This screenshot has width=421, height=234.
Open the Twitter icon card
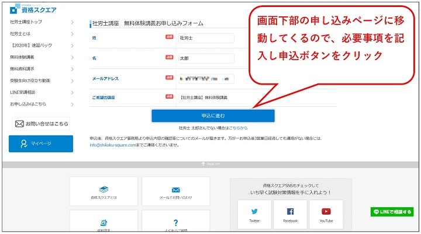pos(254,215)
